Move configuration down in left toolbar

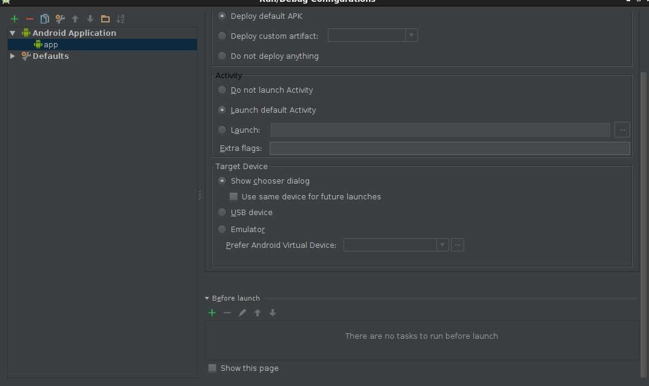pyautogui.click(x=90, y=19)
